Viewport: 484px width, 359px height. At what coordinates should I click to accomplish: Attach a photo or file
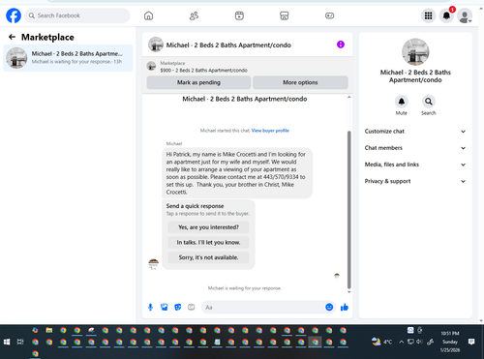click(165, 307)
